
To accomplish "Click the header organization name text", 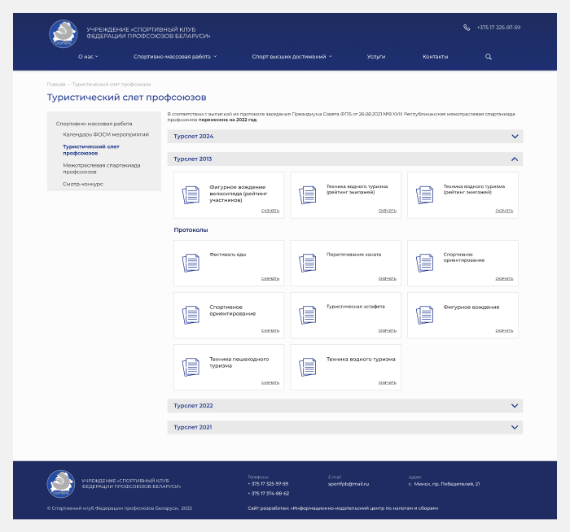I will (x=148, y=33).
